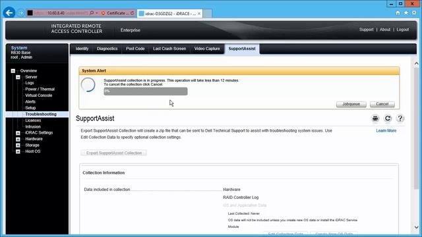The height and width of the screenshot is (237, 422).
Task: Open the Support link in header
Action: pos(367,30)
